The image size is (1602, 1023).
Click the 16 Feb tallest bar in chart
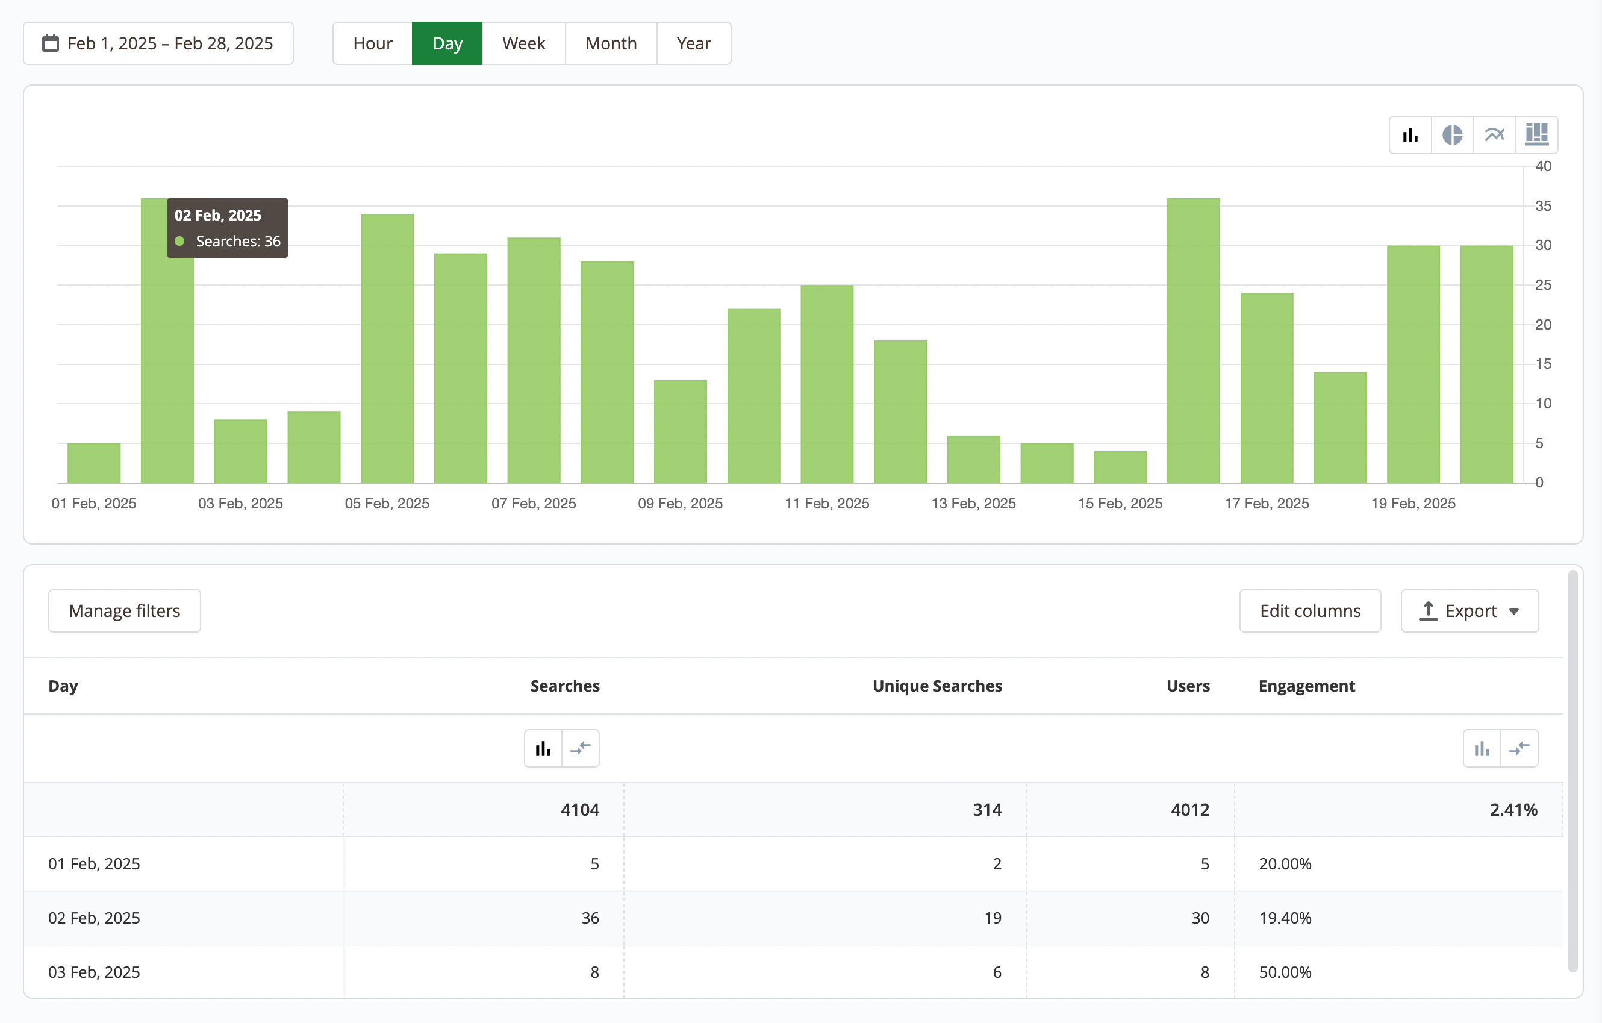point(1193,340)
